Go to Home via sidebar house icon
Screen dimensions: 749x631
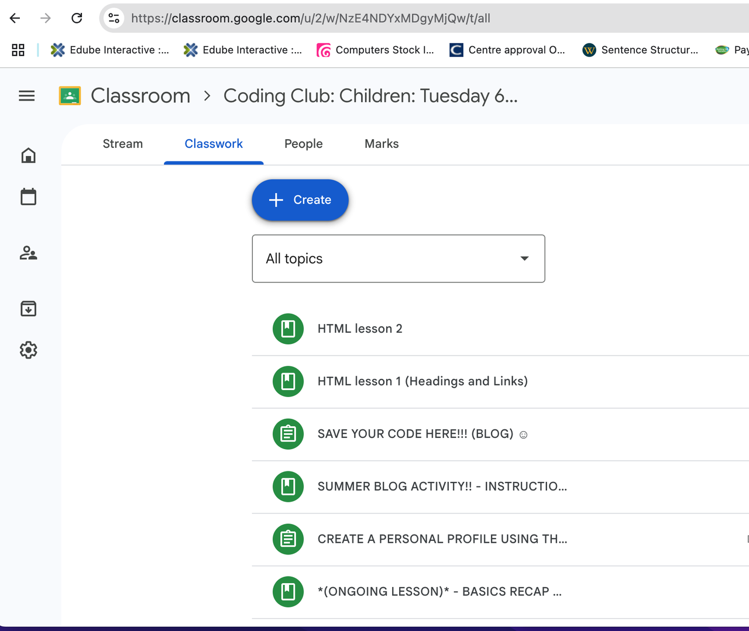(28, 155)
